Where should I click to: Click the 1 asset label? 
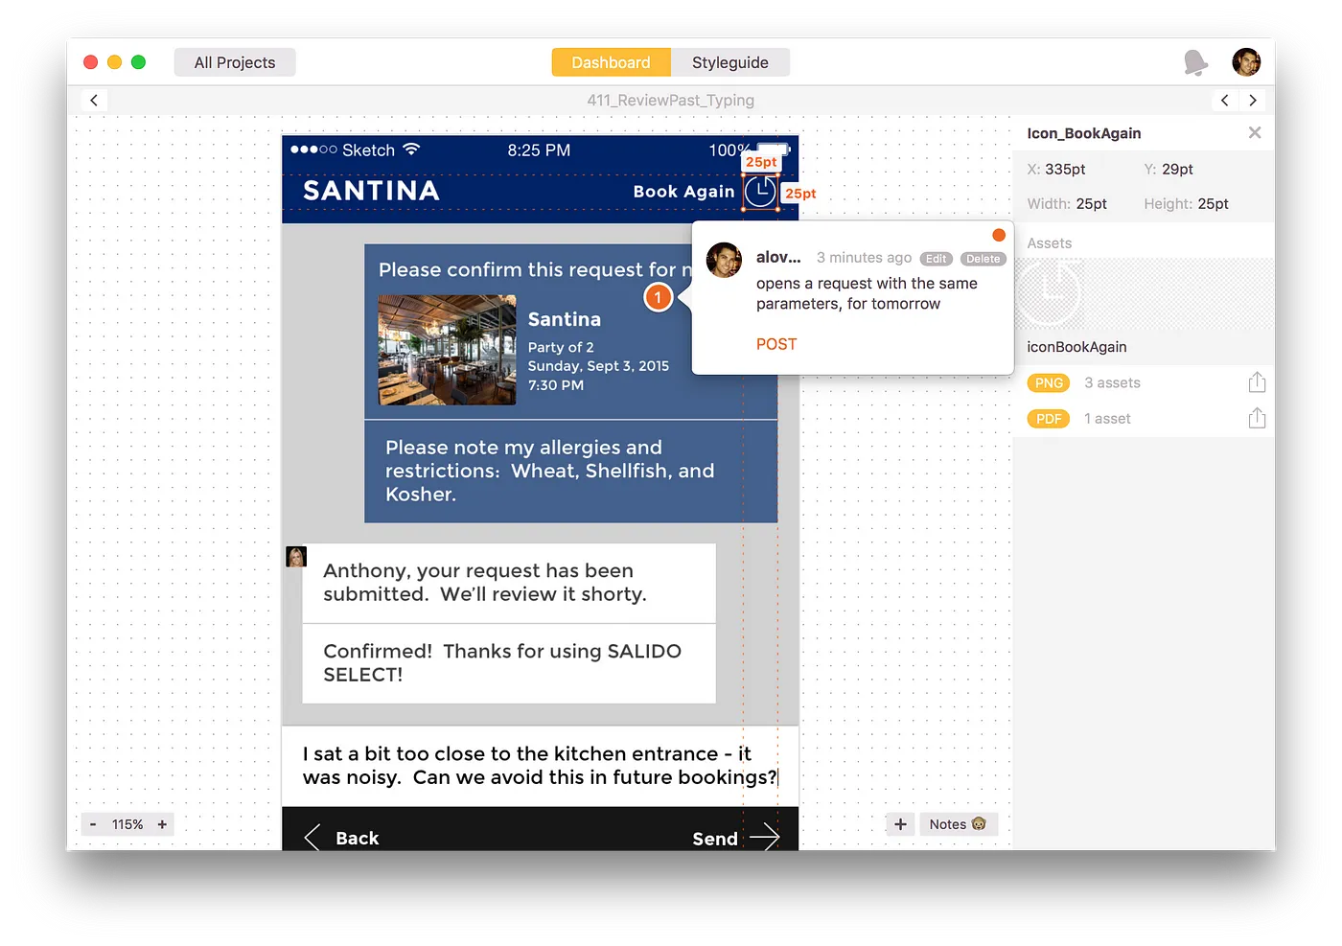coord(1107,419)
